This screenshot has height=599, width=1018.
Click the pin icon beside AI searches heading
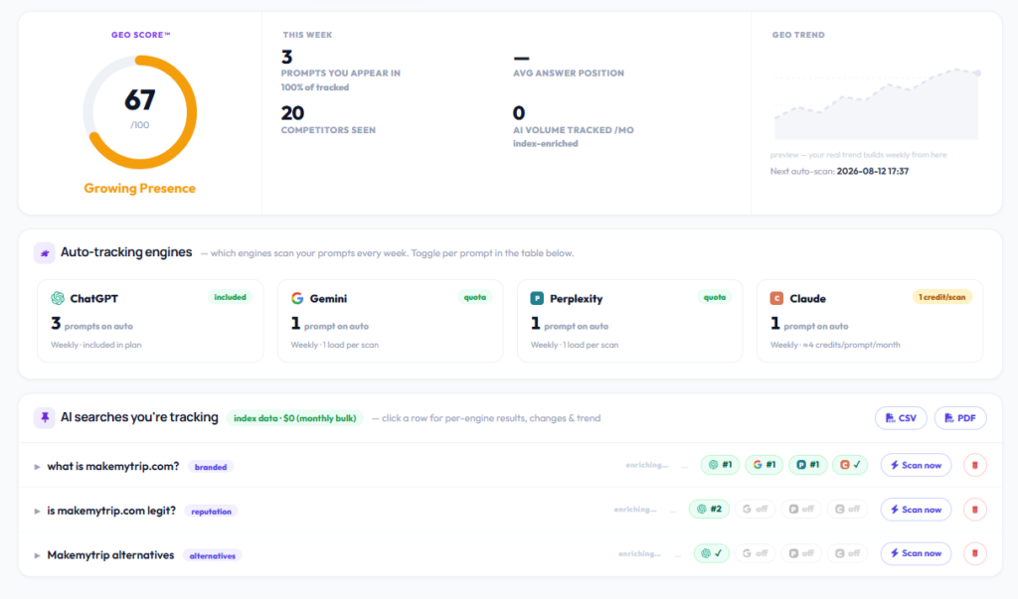pyautogui.click(x=45, y=418)
